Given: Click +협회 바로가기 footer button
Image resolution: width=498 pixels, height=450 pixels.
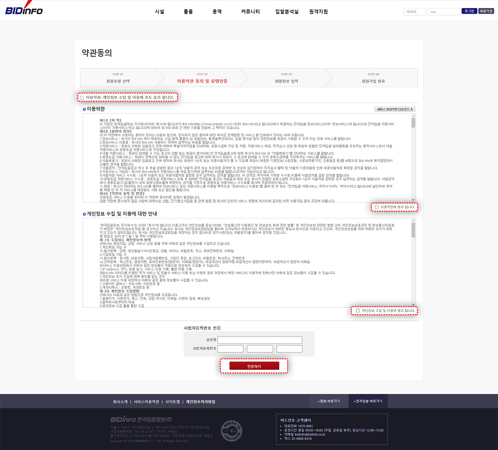Looking at the screenshot, I should coord(329,401).
